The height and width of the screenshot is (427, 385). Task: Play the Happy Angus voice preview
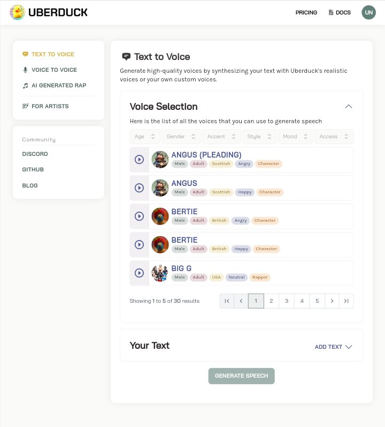(x=139, y=188)
